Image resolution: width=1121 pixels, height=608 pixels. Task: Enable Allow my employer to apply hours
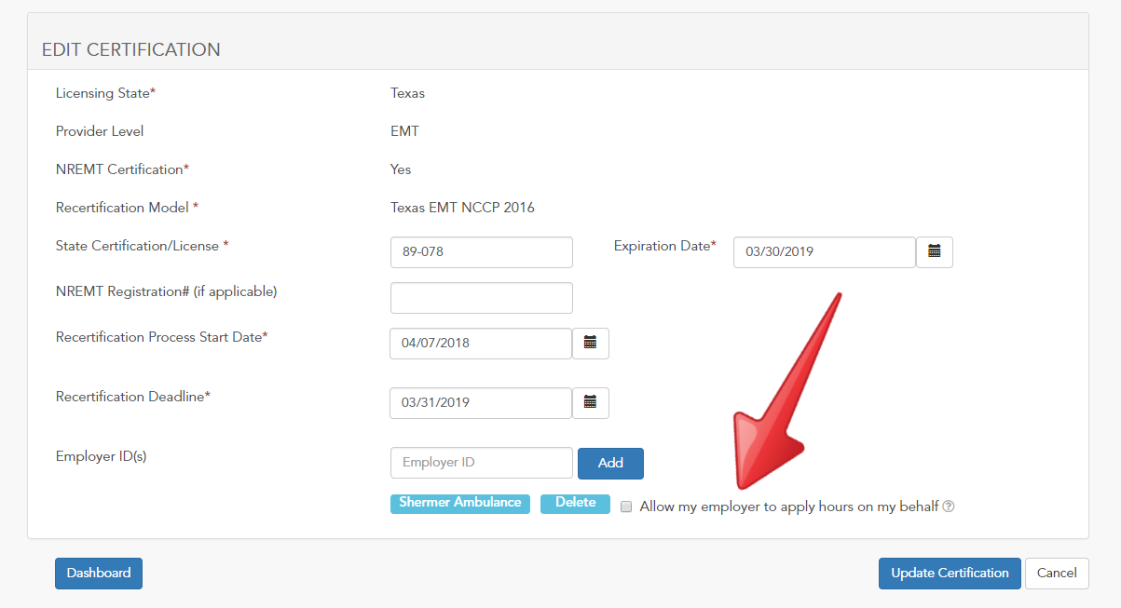pyautogui.click(x=625, y=506)
